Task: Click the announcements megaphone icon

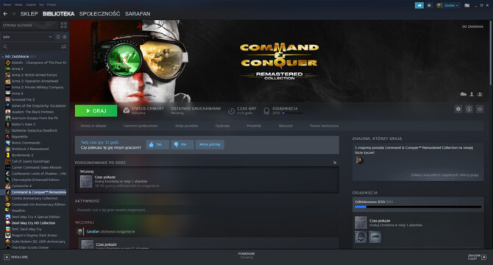Action: [419, 5]
